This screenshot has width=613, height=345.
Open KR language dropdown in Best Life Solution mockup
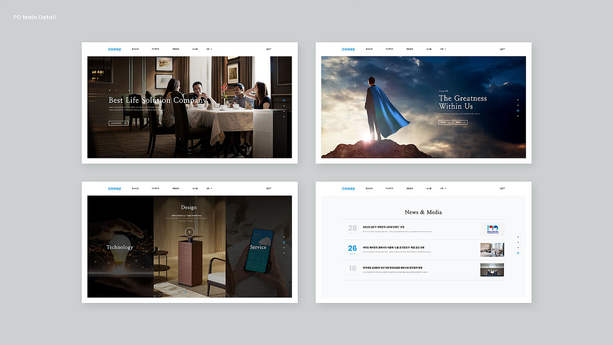[209, 49]
